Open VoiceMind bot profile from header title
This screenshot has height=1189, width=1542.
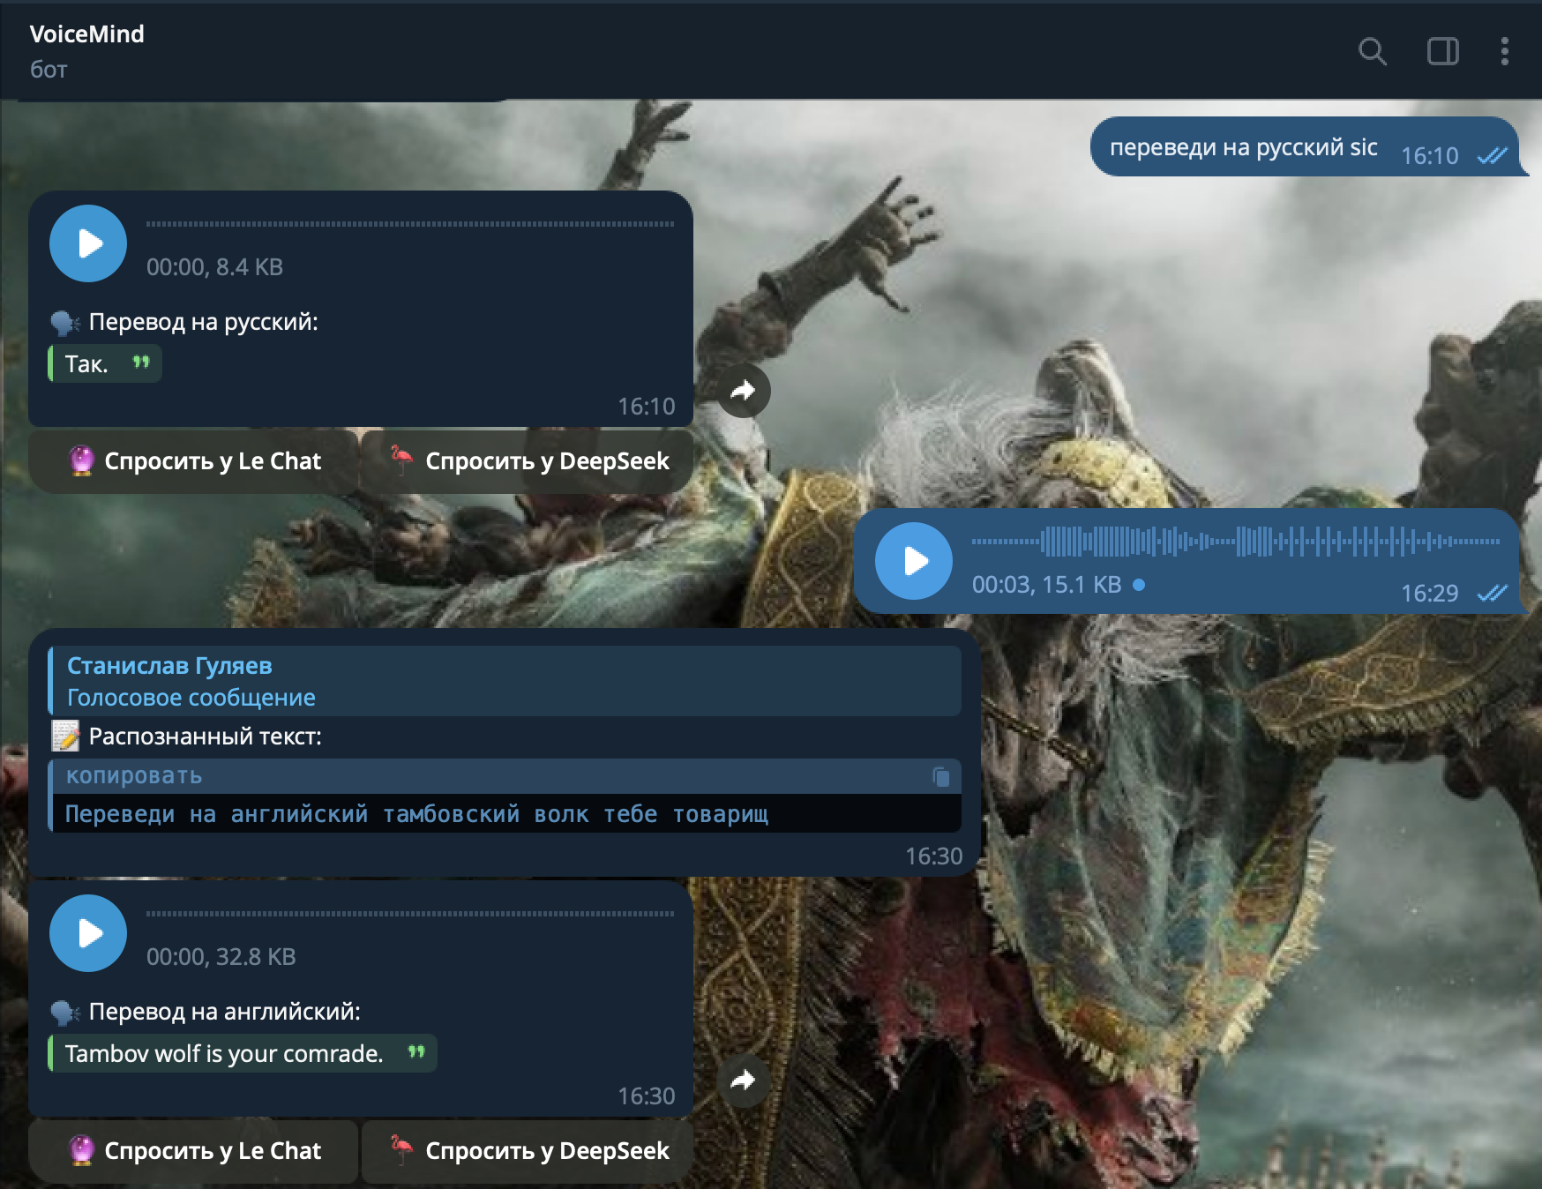pos(86,34)
